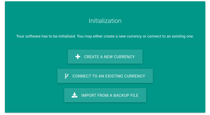Click the plus icon for new currency
This screenshot has width=210, height=115.
click(x=78, y=57)
